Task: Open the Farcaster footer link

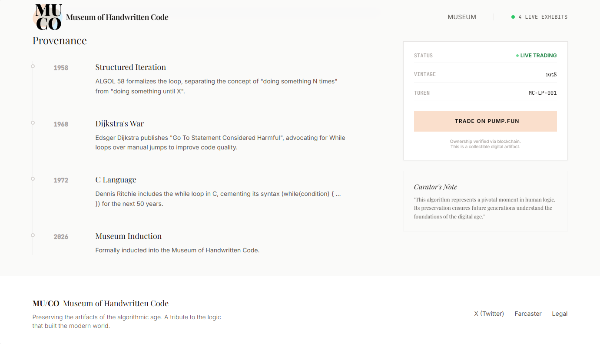Action: 528,313
